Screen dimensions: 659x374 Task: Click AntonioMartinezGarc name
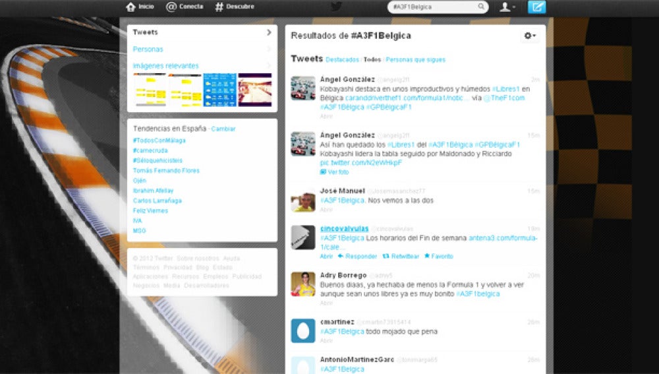pyautogui.click(x=357, y=359)
